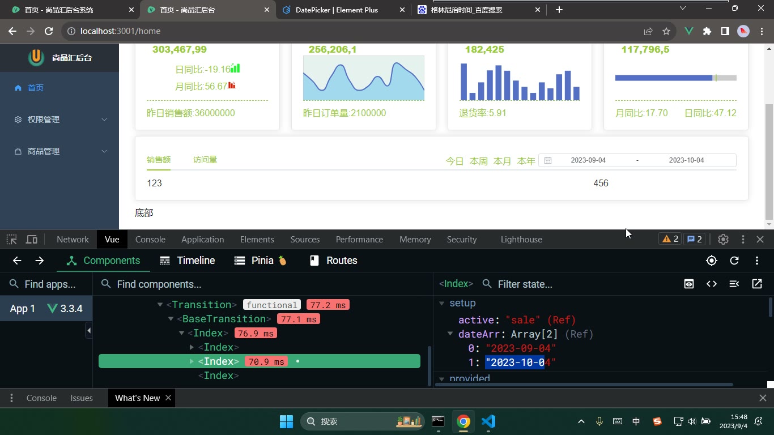Reload the browser page
This screenshot has width=774, height=435.
point(49,31)
